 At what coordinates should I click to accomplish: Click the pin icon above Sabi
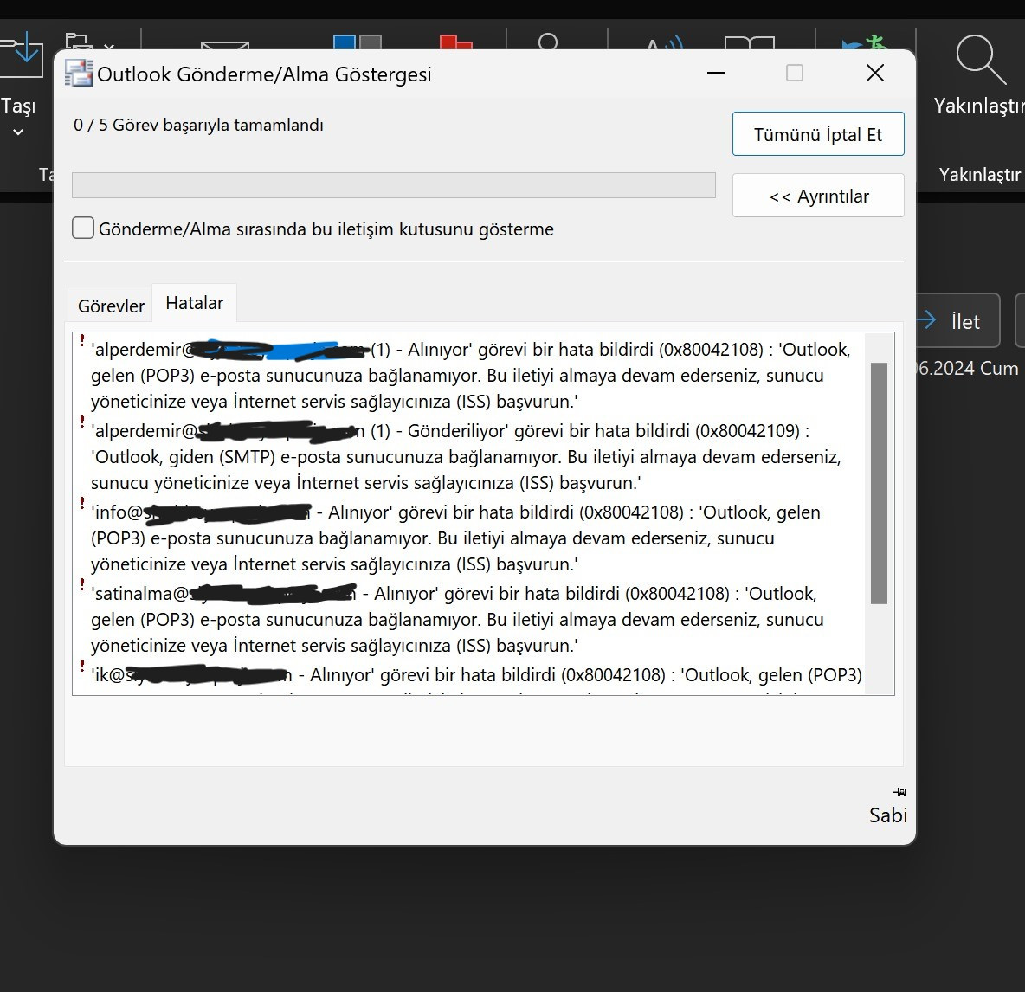coord(900,792)
